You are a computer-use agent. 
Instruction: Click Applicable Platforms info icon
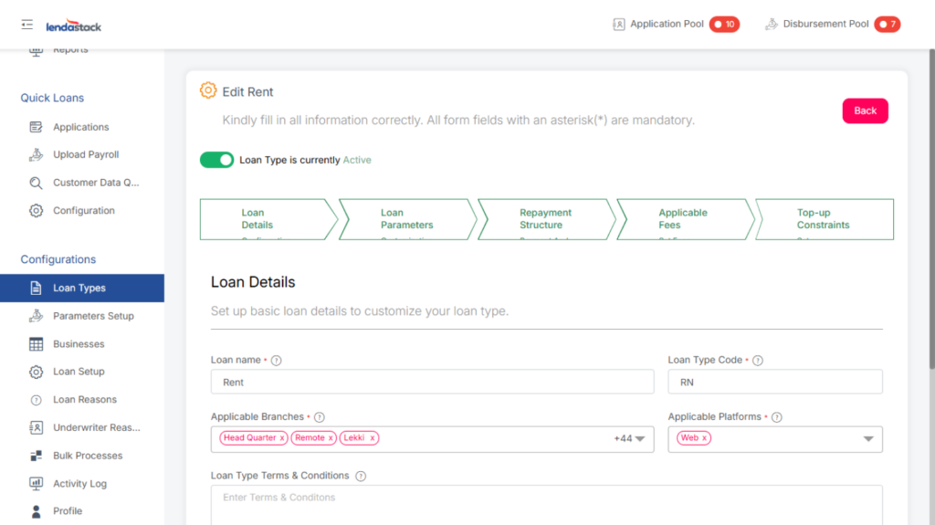777,417
